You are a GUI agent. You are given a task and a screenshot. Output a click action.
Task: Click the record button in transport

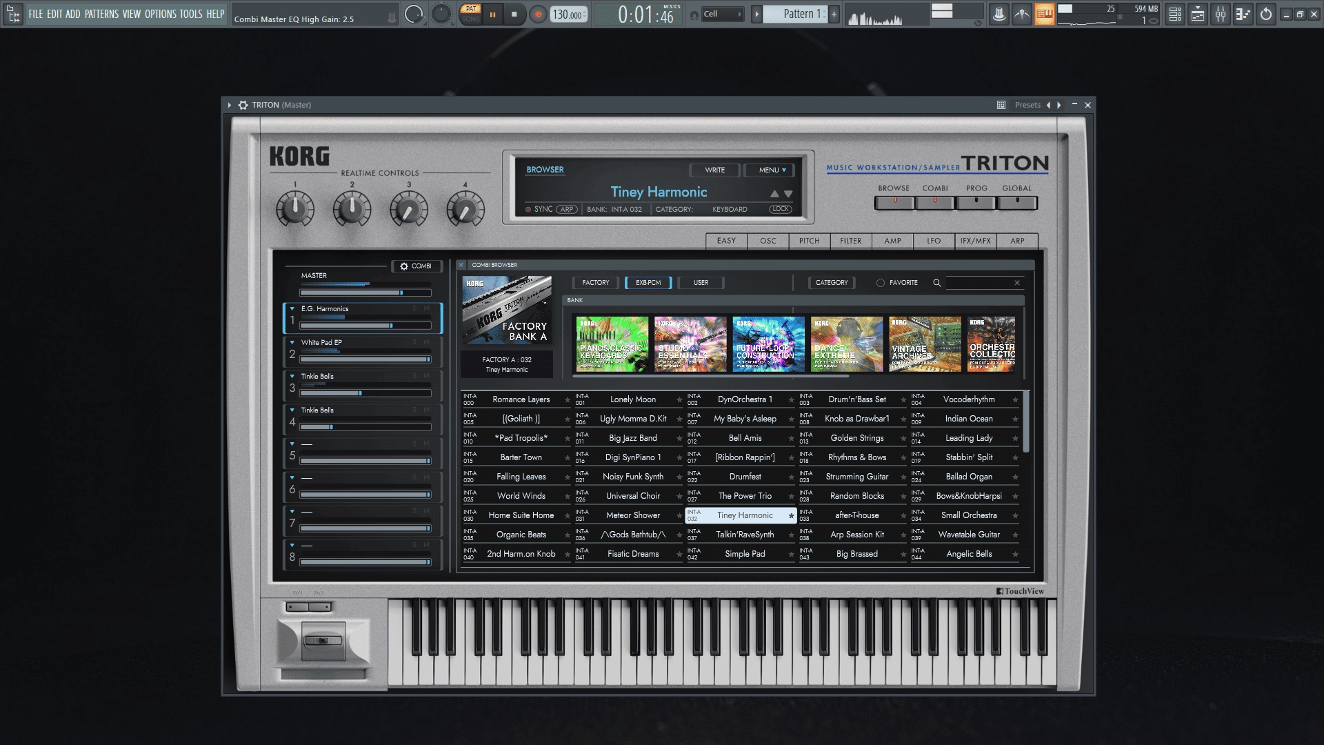(x=538, y=14)
